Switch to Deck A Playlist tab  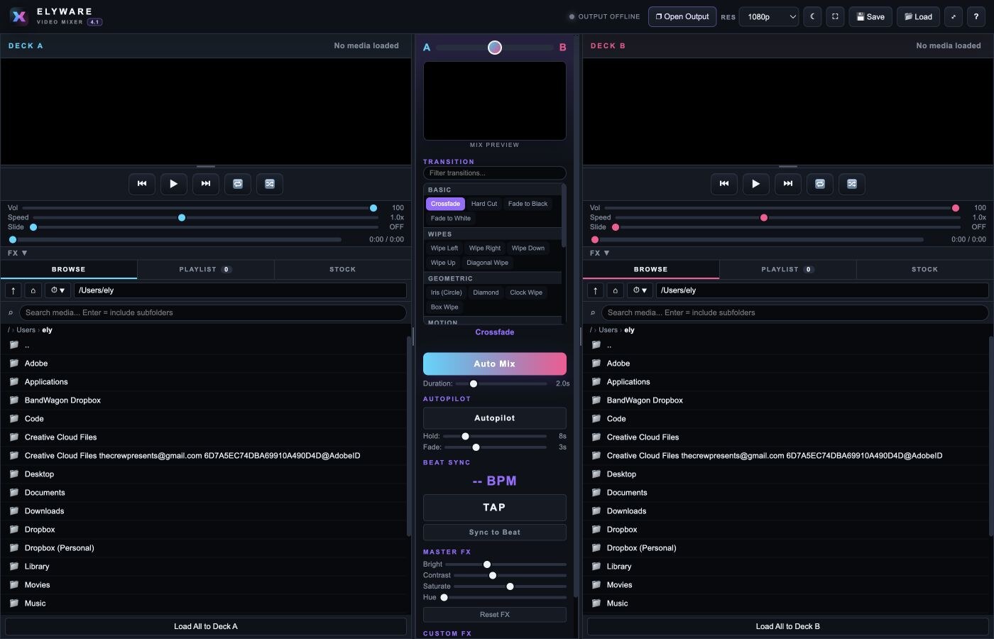point(205,269)
